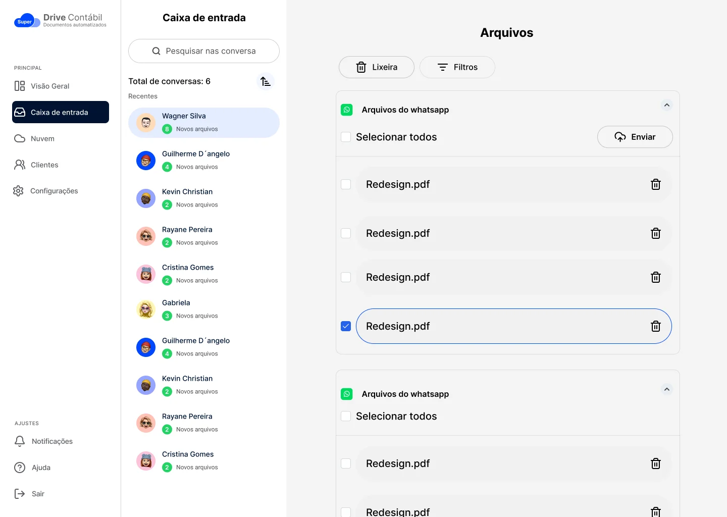Screen dimensions: 727x517
Task: Click the Notificações bell icon
Action: point(20,441)
